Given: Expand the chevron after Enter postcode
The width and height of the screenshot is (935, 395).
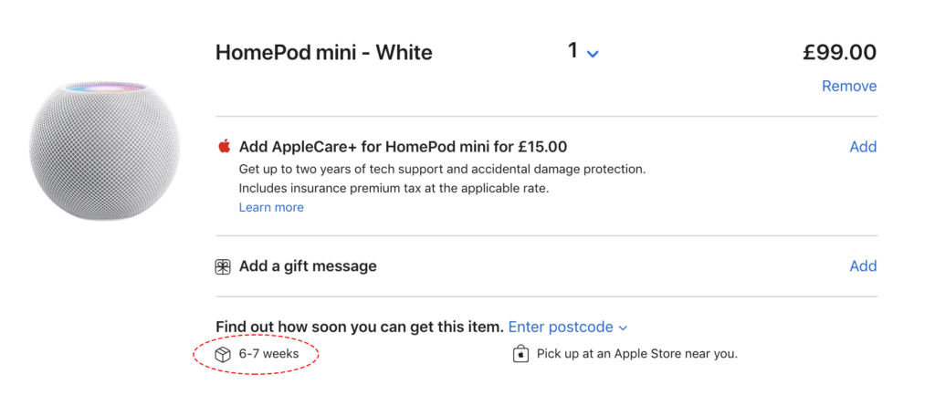Looking at the screenshot, I should 623,327.
